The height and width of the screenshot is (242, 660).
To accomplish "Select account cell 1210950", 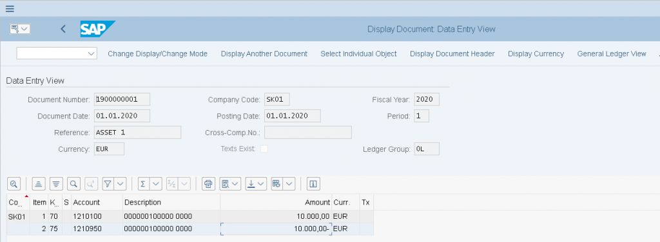I will (x=97, y=228).
